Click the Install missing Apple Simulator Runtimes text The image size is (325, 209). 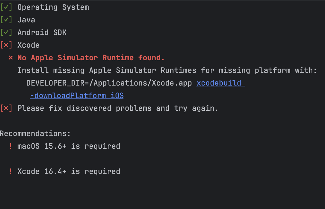coord(167,71)
